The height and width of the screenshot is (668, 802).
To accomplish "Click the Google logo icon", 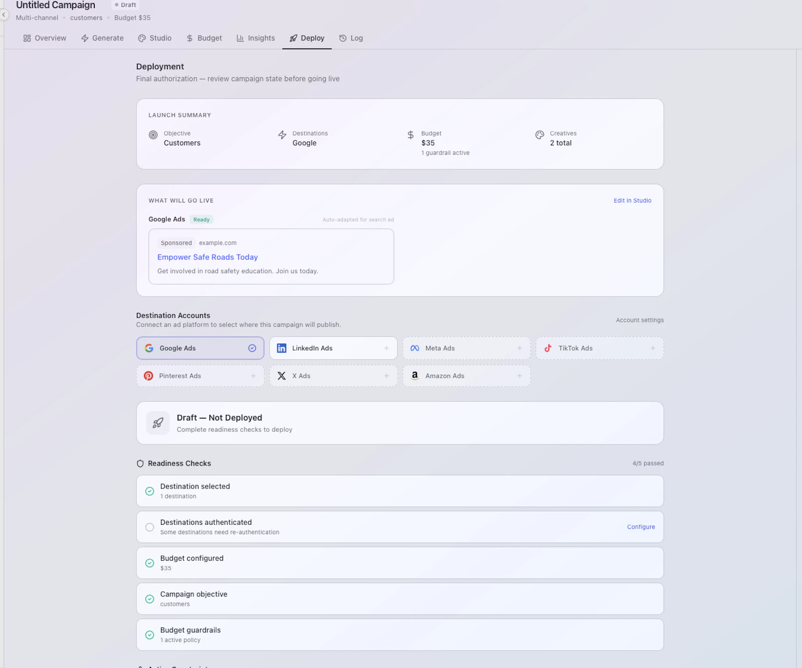I will click(x=149, y=348).
